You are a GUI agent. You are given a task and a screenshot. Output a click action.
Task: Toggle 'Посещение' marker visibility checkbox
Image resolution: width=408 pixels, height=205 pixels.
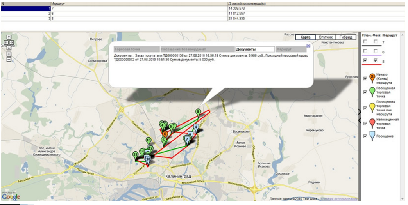coord(365,136)
